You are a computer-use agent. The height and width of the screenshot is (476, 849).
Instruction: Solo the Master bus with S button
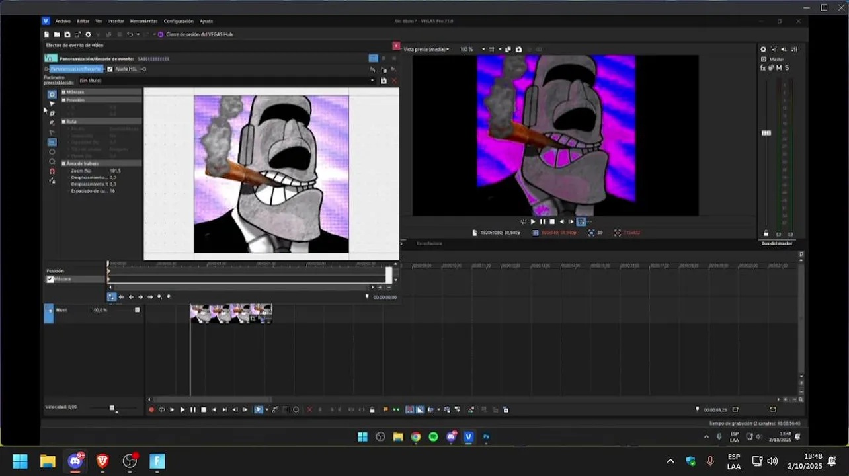coord(786,68)
